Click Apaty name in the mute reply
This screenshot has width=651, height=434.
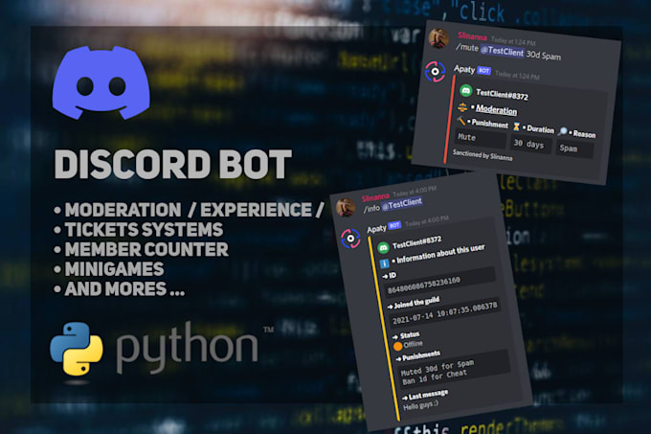(464, 69)
